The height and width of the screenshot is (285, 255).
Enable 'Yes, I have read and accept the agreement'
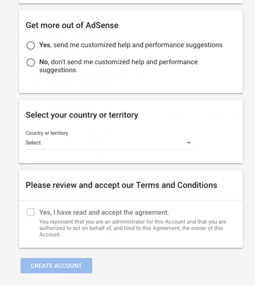pyautogui.click(x=31, y=212)
